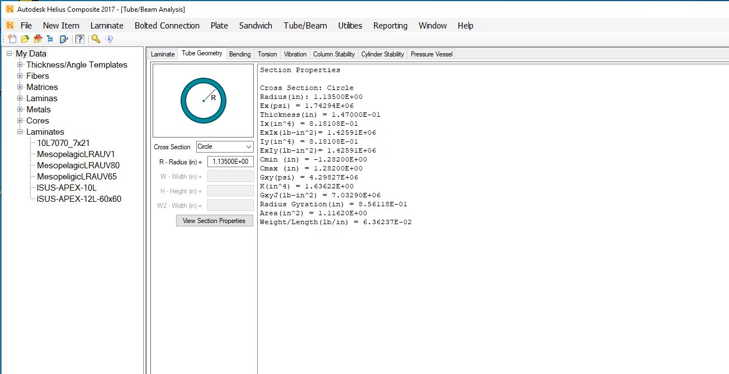Open the Window menu
The height and width of the screenshot is (374, 729).
[433, 25]
